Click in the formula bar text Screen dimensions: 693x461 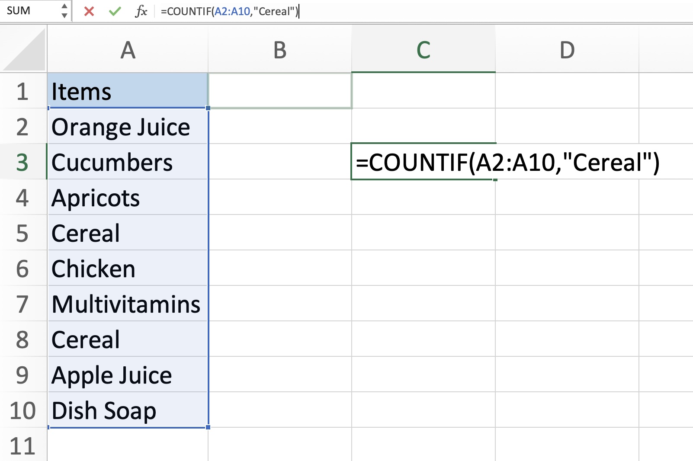[424, 11]
